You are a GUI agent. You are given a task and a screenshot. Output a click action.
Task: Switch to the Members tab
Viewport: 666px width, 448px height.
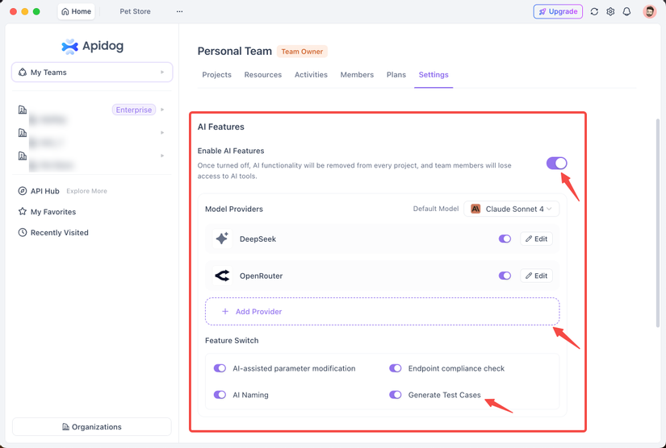[x=357, y=75]
